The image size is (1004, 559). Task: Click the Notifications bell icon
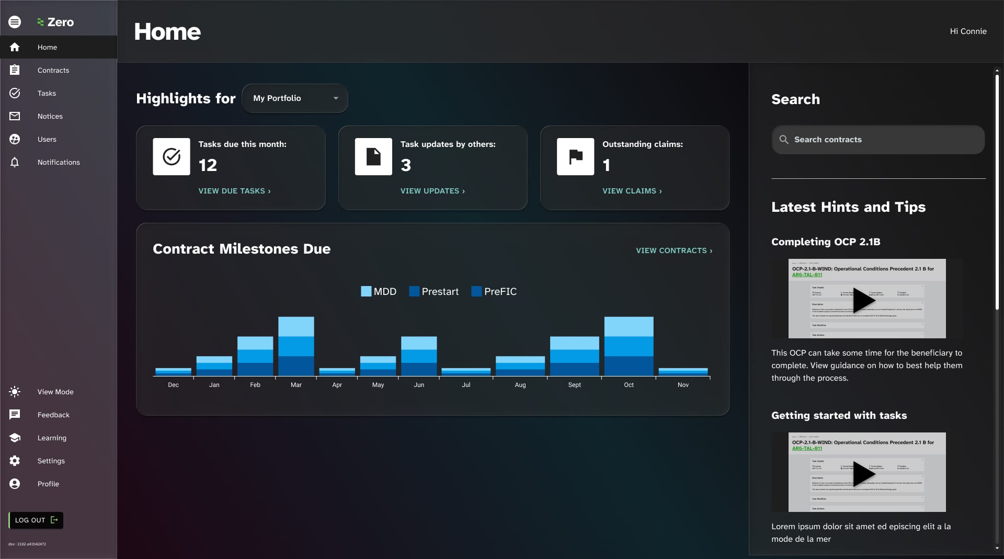point(15,162)
